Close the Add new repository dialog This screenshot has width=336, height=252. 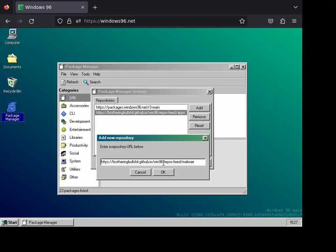point(205,138)
